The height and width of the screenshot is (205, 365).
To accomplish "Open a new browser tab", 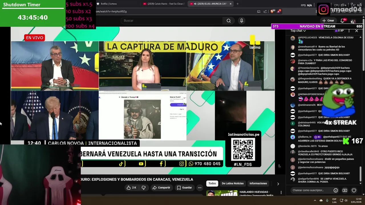I will coord(238,4).
